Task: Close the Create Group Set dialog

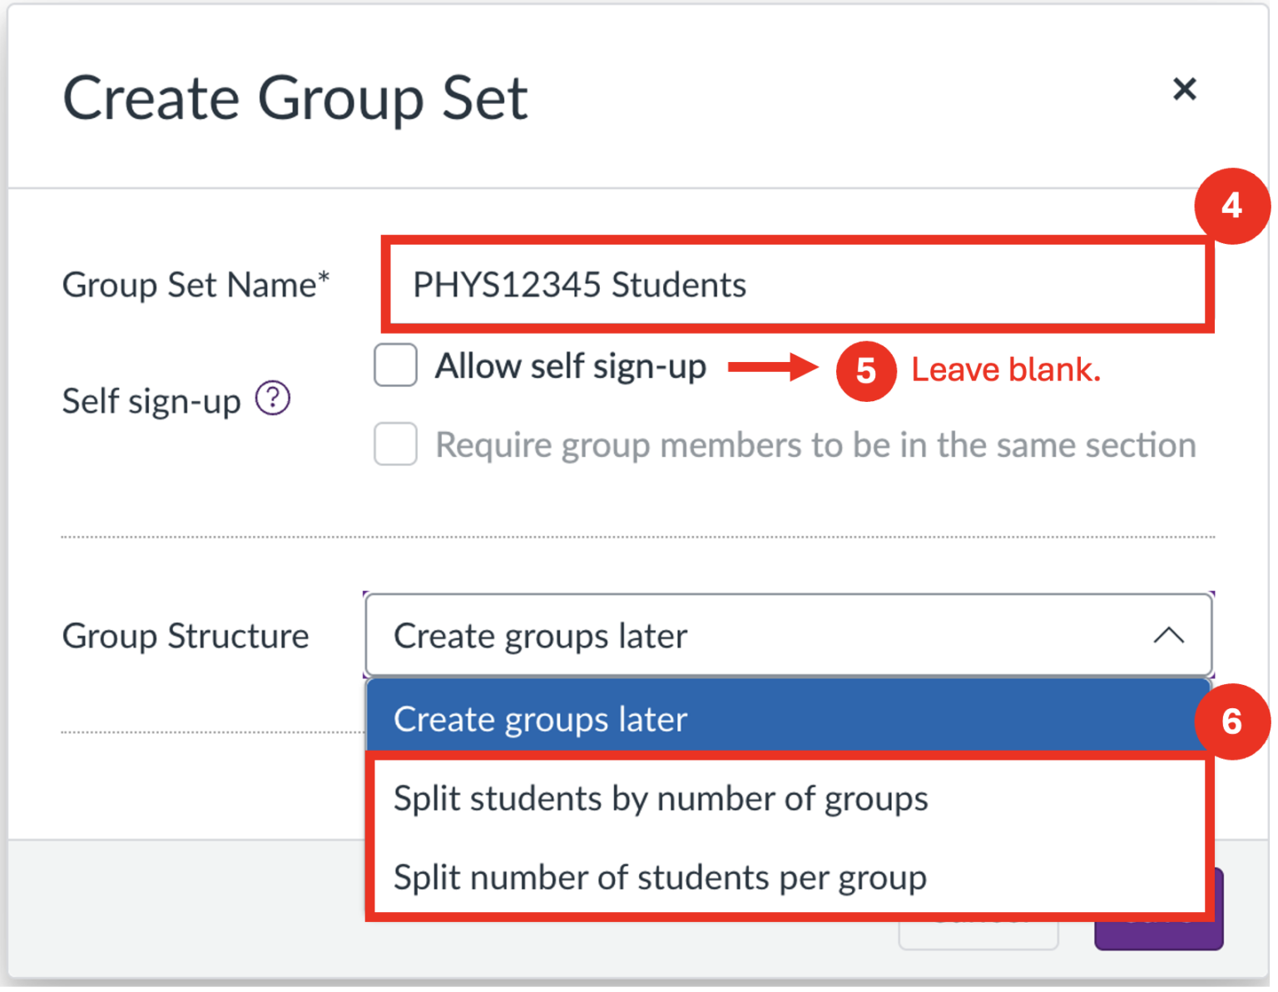Action: coord(1185,90)
